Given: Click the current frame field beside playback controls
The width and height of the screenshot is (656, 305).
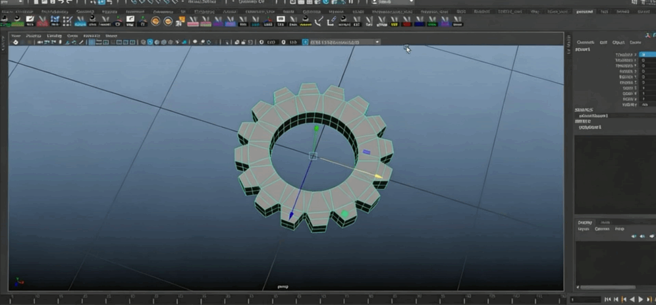Looking at the screenshot, I should pyautogui.click(x=586, y=300).
